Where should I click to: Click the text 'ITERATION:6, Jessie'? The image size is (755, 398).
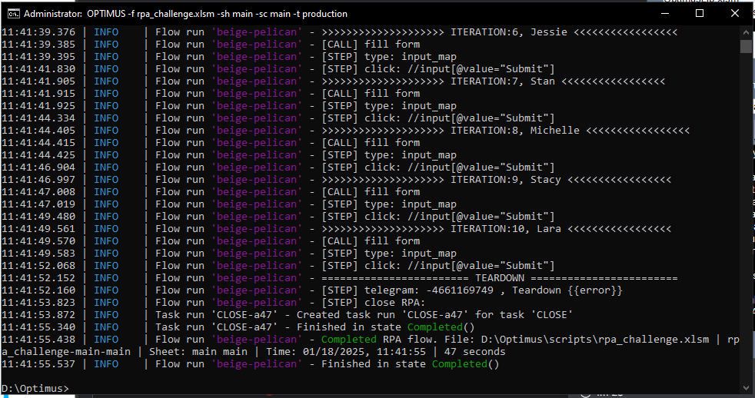(x=509, y=32)
